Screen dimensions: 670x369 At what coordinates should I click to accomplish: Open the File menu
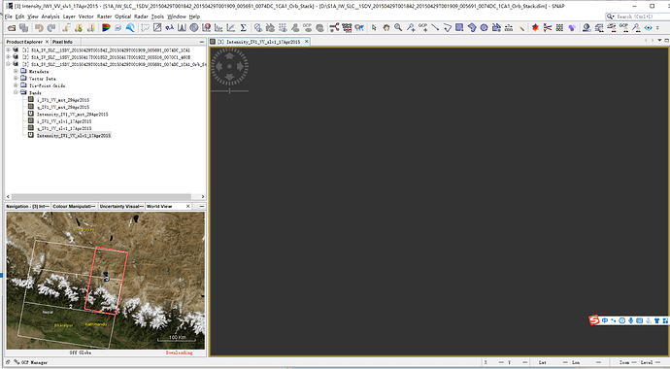pos(9,17)
